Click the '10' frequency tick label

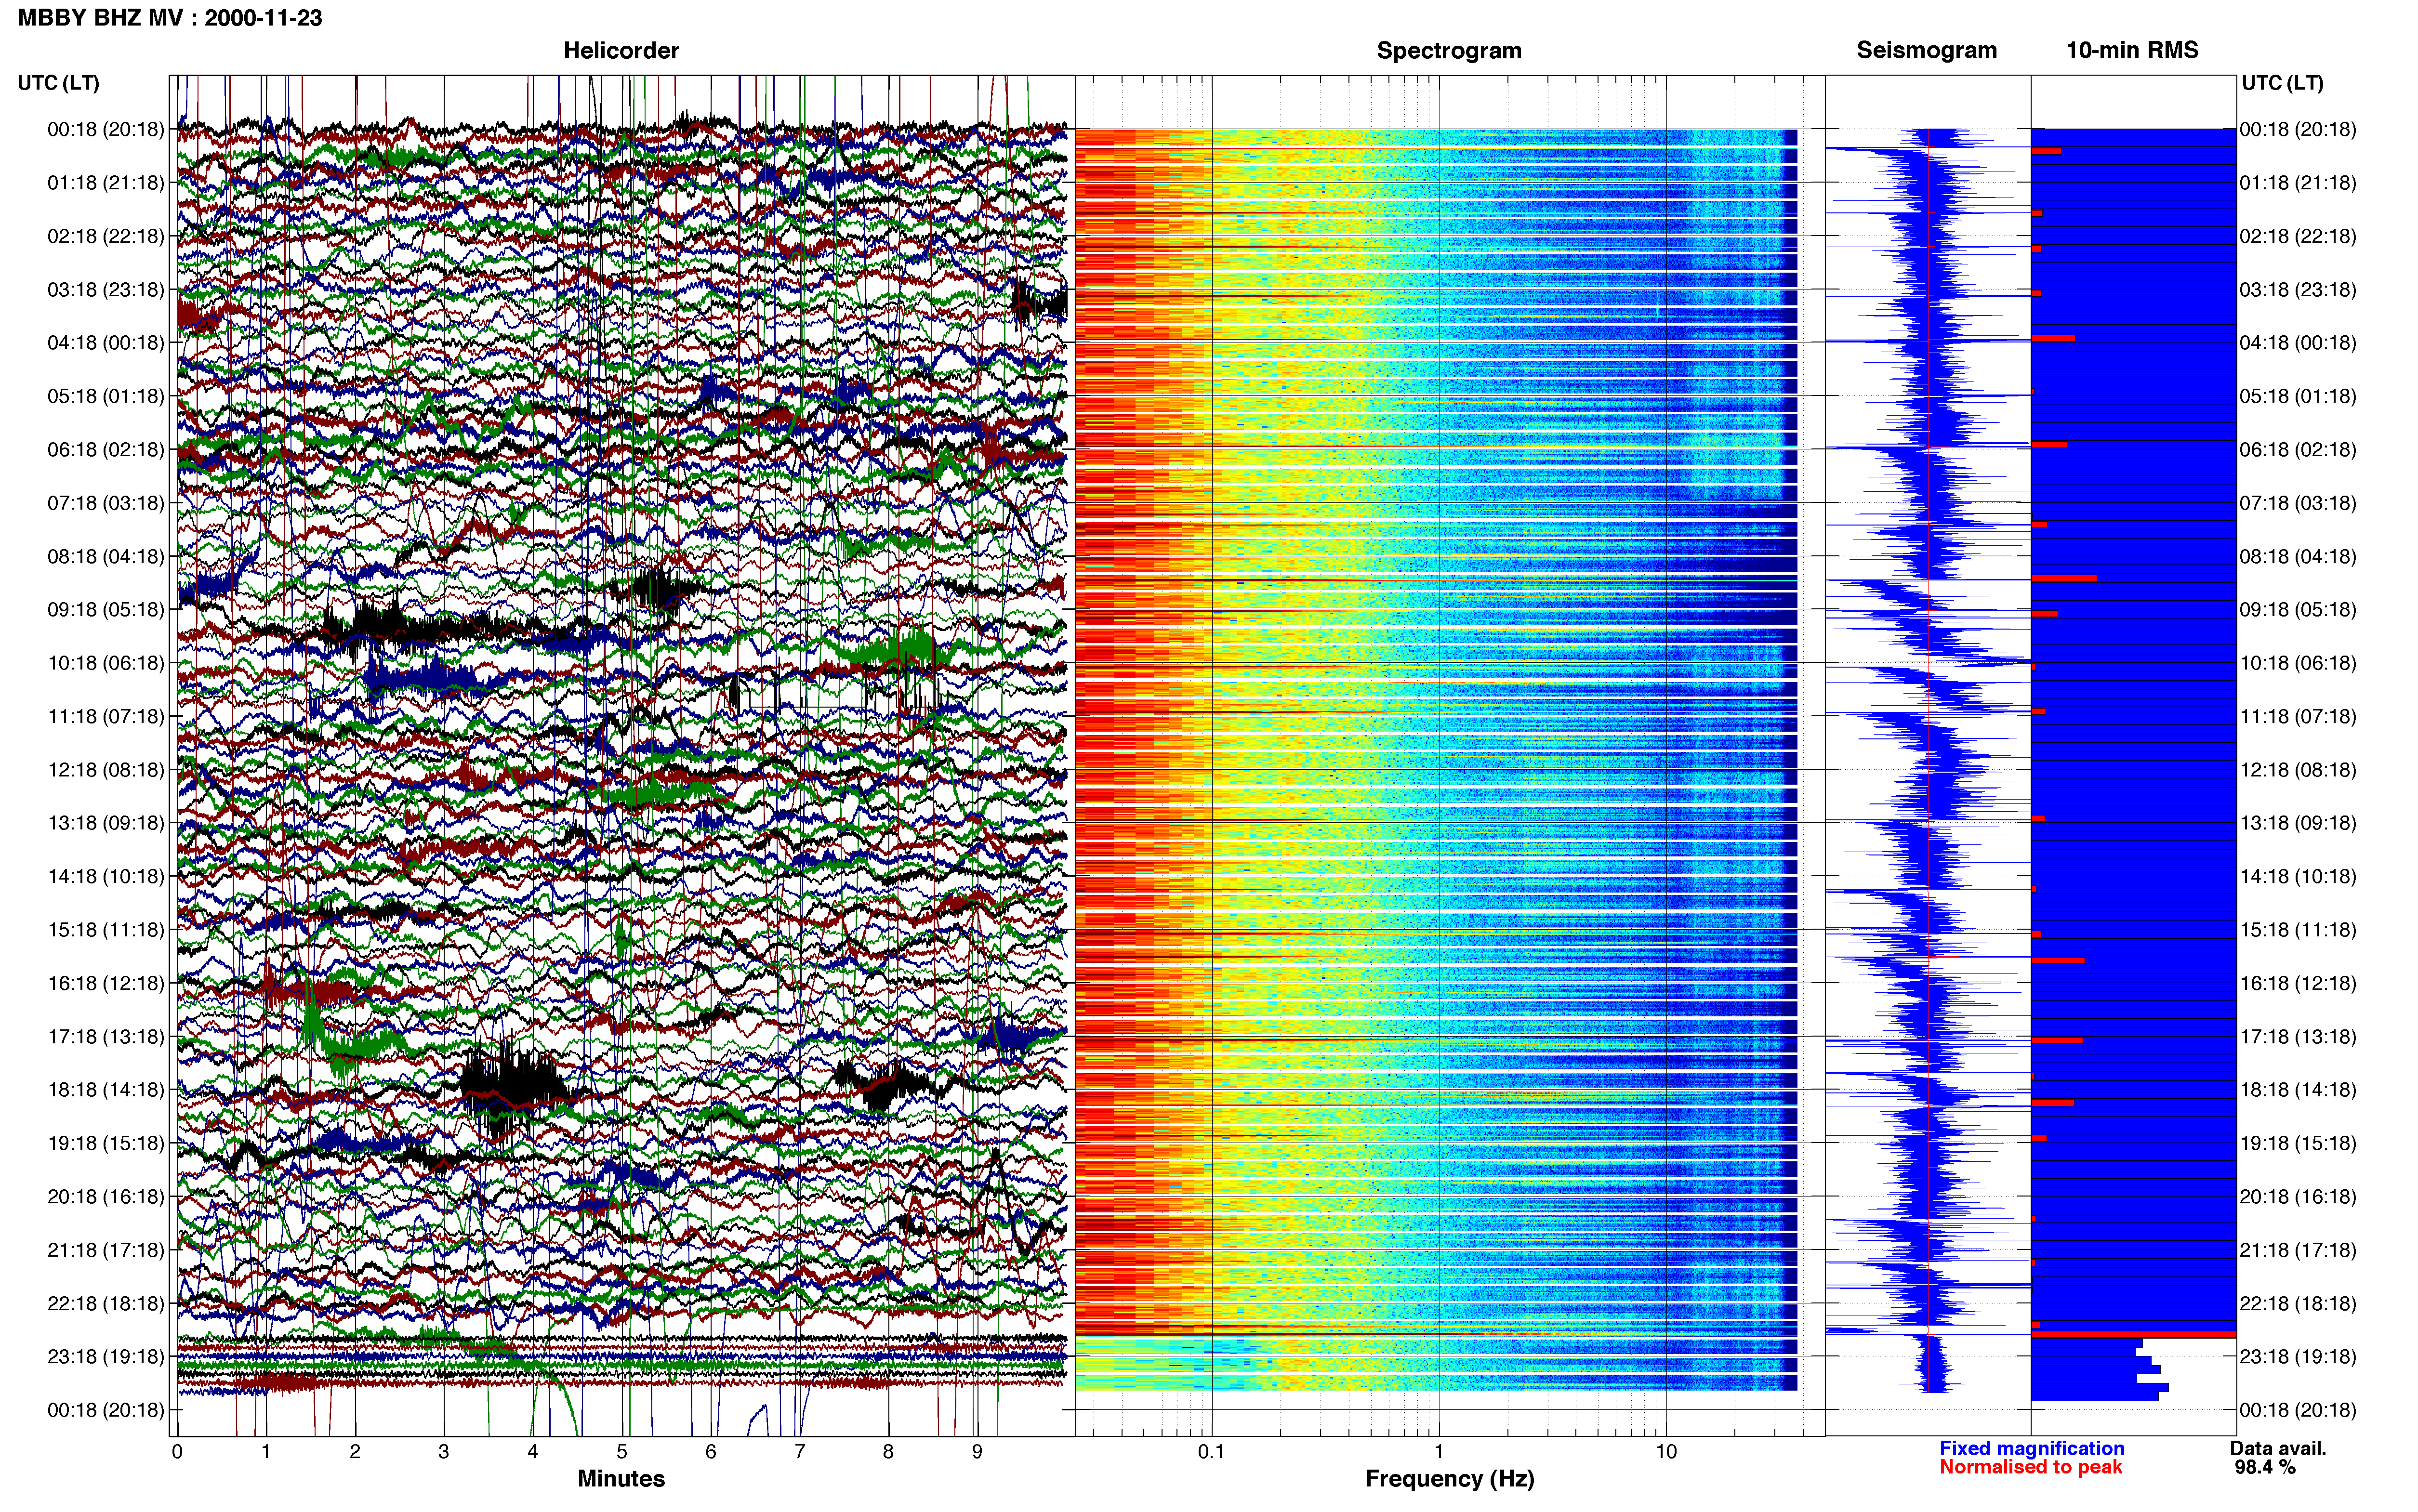coord(1665,1451)
